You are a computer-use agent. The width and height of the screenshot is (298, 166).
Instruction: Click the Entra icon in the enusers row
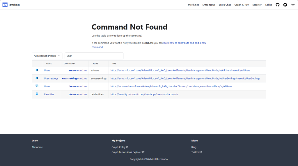click(x=37, y=70)
